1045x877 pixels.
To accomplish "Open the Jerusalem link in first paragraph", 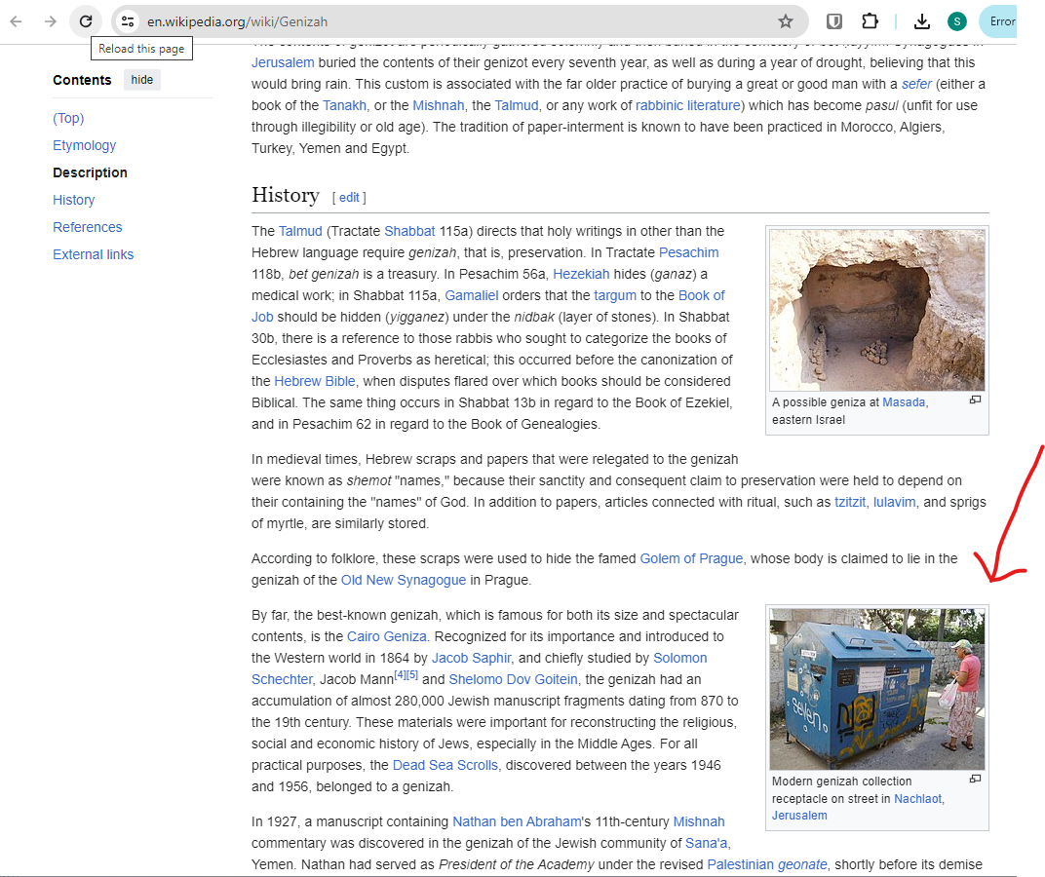I will [x=283, y=62].
